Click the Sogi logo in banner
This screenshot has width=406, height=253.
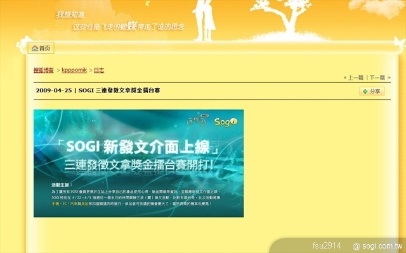(226, 122)
